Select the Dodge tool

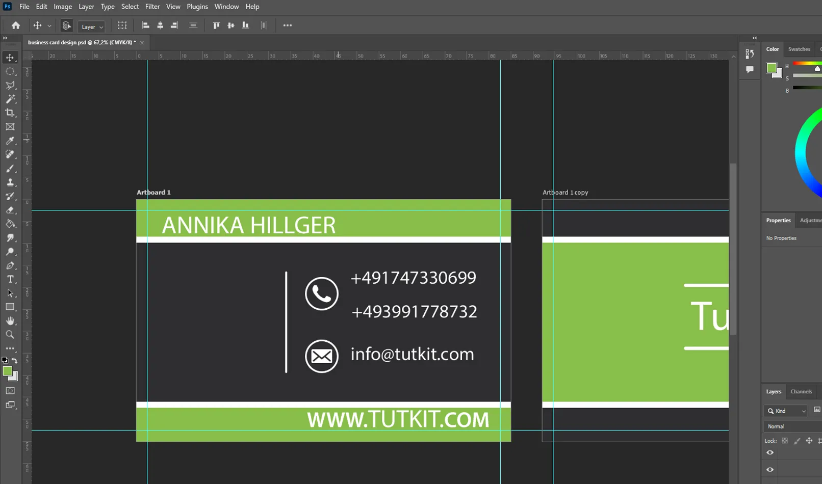[x=10, y=252]
